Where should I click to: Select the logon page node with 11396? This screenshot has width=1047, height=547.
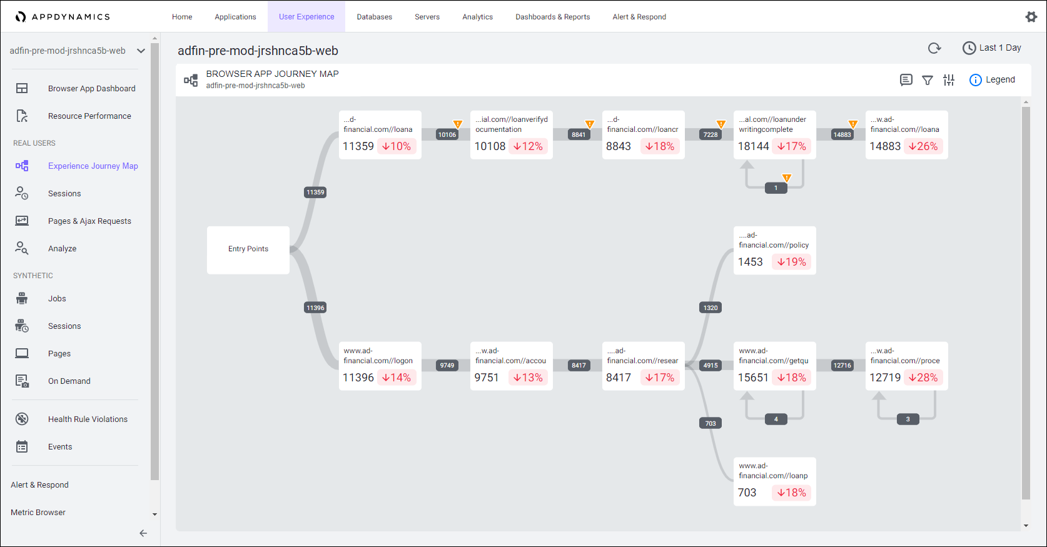(x=380, y=366)
